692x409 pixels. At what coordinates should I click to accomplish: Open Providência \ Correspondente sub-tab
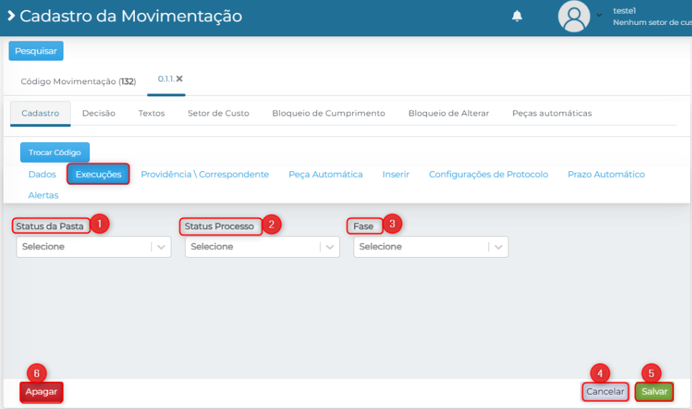(205, 174)
